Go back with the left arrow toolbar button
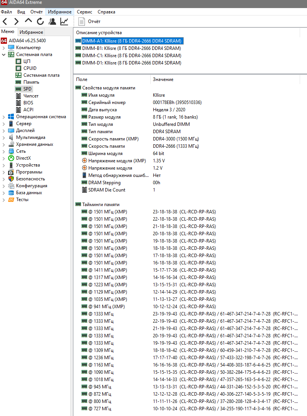307x416 pixels. pyautogui.click(x=5, y=21)
